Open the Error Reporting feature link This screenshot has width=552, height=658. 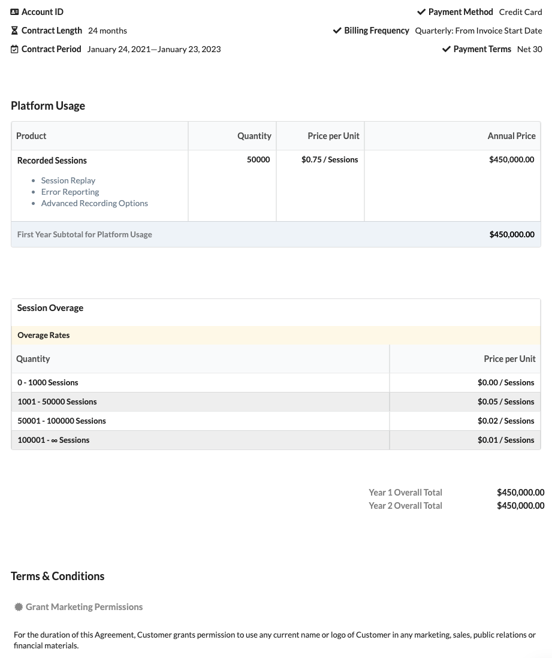pos(70,192)
